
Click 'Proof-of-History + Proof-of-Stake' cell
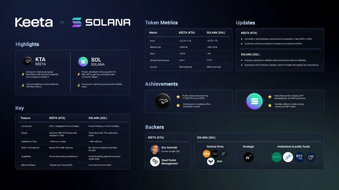[104, 126]
